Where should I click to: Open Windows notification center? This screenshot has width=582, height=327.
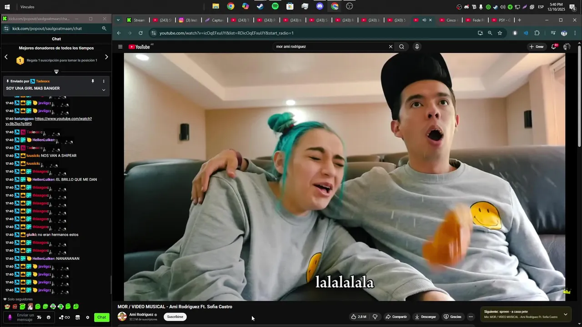coord(572,7)
